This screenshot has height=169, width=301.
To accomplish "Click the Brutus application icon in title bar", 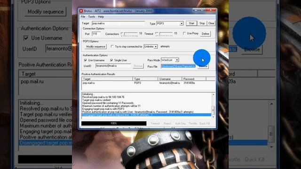I will pos(81,11).
